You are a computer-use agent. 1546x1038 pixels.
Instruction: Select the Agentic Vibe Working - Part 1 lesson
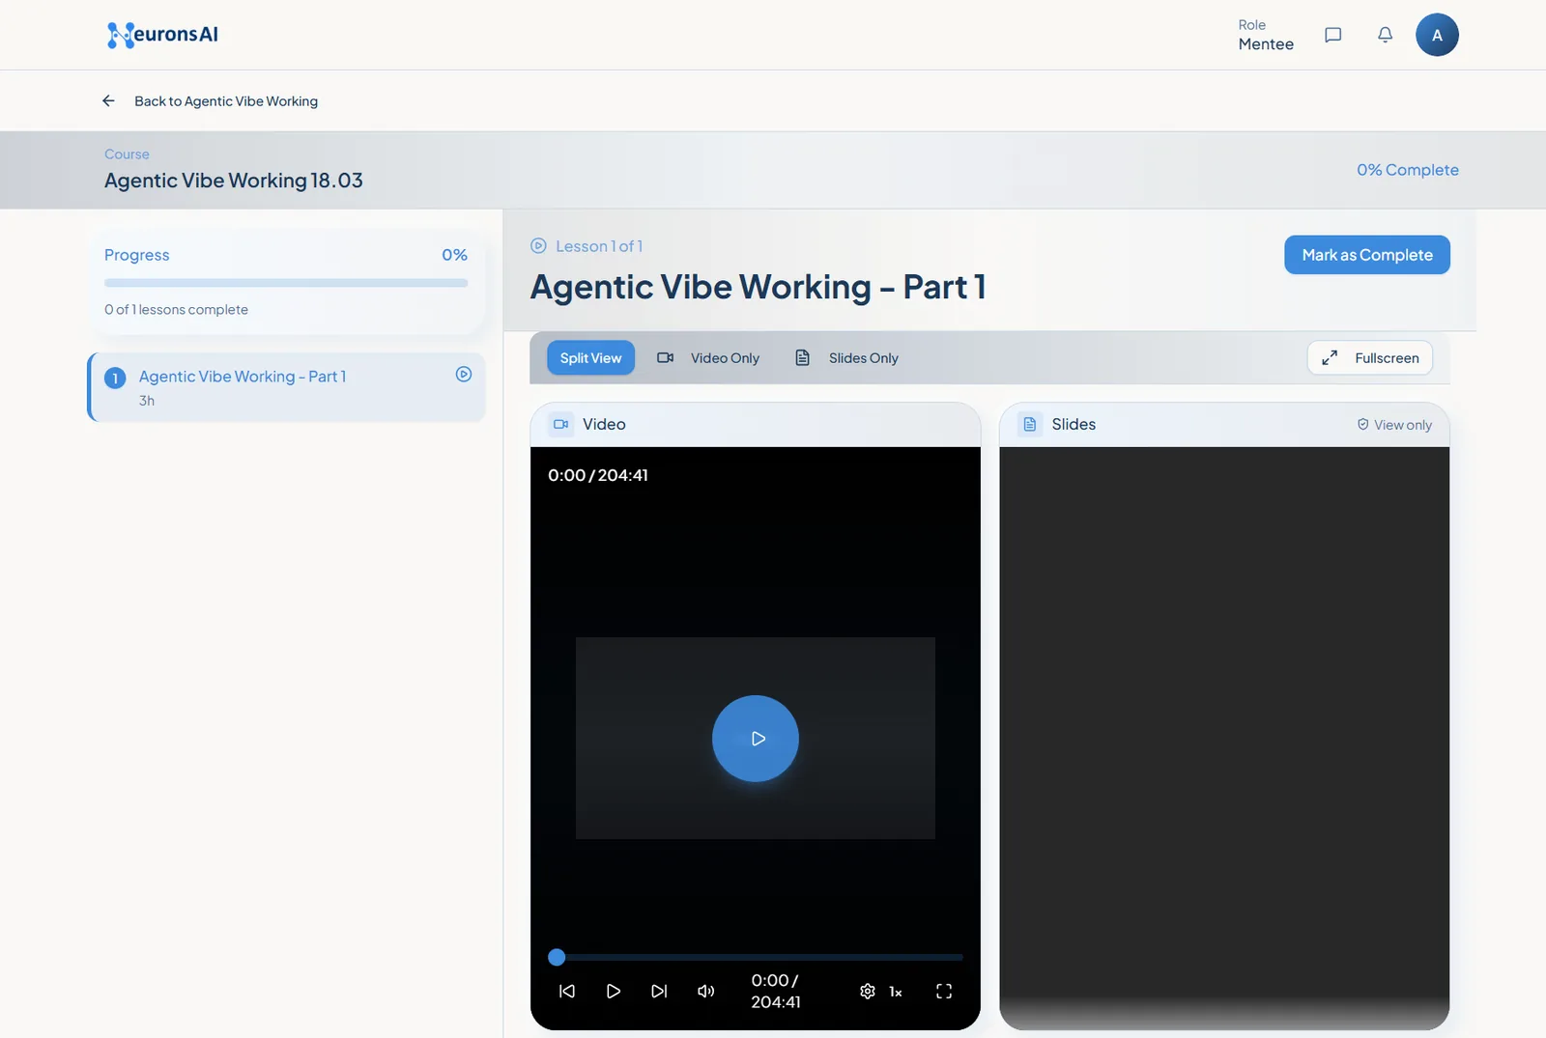(x=286, y=386)
